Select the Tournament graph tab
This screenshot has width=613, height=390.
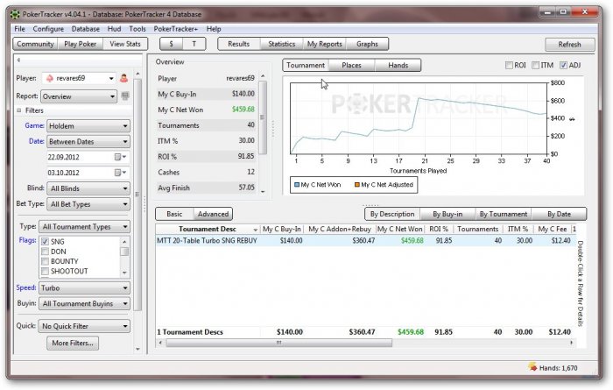[306, 66]
